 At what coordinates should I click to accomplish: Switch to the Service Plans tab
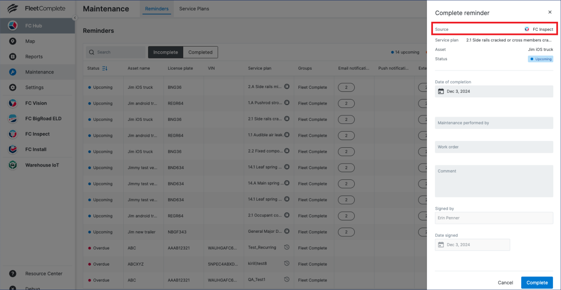pos(194,8)
